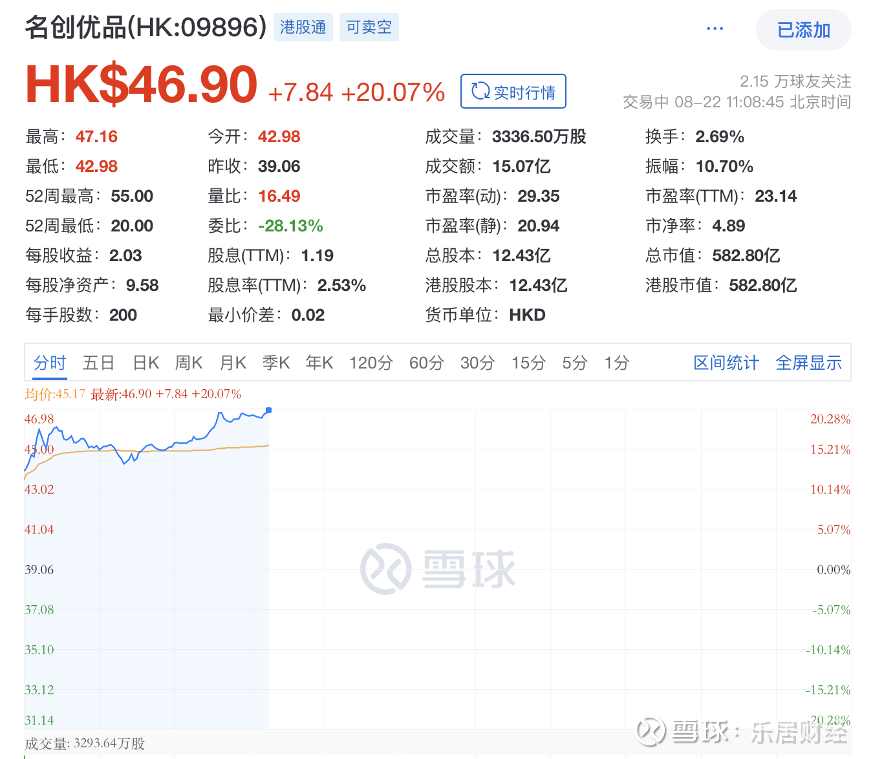873x759 pixels.
Task: Click the 换手 value 2.69%
Action: tap(720, 136)
